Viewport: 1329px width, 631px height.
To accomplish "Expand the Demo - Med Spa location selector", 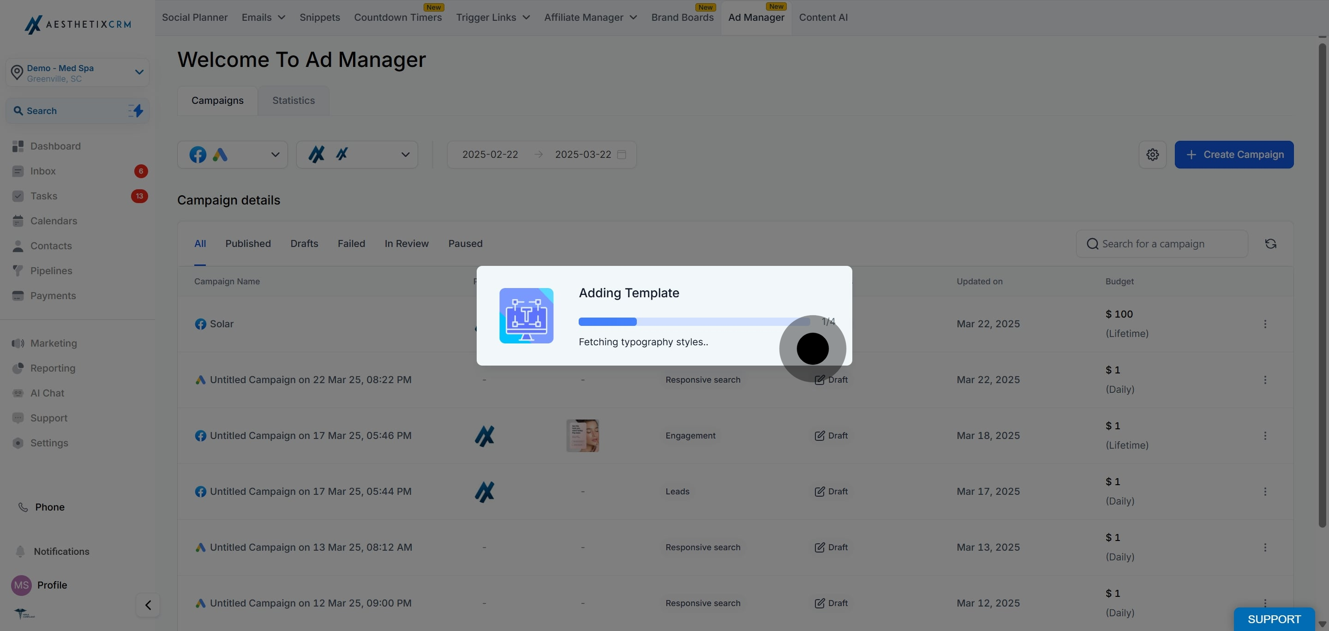I will tap(78, 73).
